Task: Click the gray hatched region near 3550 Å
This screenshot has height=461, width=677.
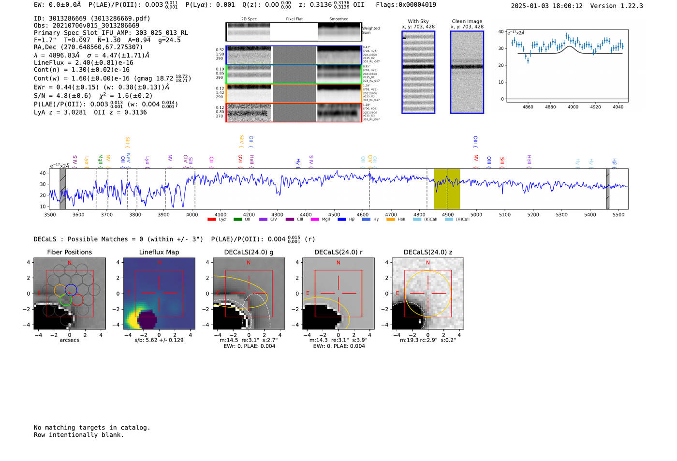Action: [63, 189]
